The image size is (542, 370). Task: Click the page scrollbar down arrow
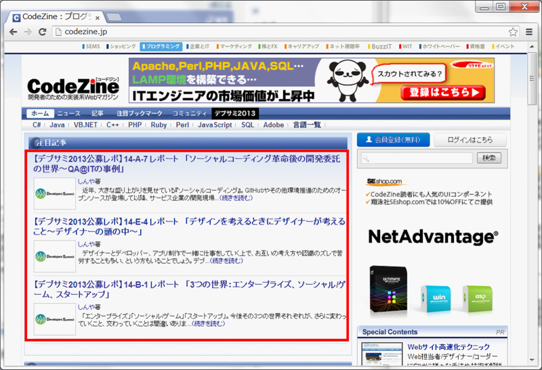click(532, 361)
